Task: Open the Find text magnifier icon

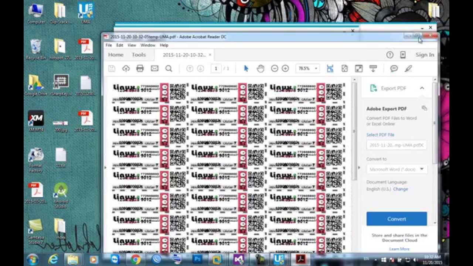Action: click(169, 68)
